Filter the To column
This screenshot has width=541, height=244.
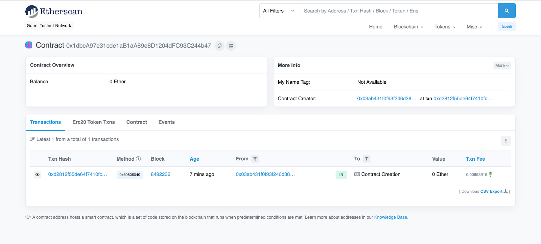(x=367, y=159)
